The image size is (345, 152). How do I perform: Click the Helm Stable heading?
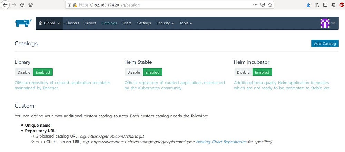(x=138, y=62)
